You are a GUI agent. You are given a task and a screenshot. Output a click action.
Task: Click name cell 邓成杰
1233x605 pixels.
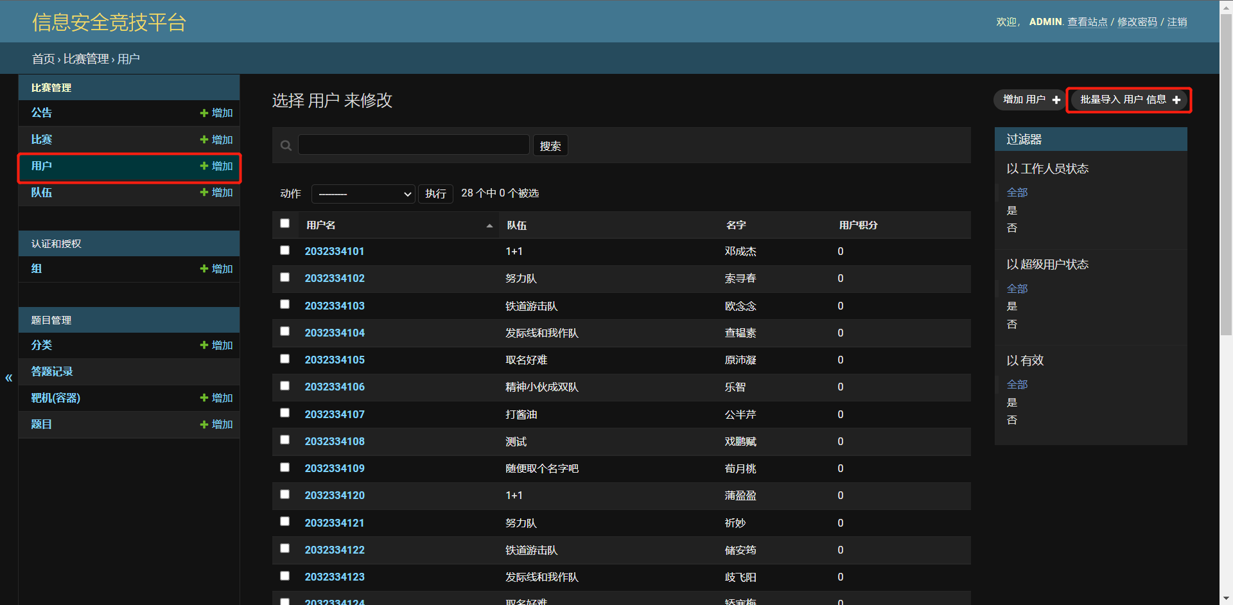(x=740, y=251)
